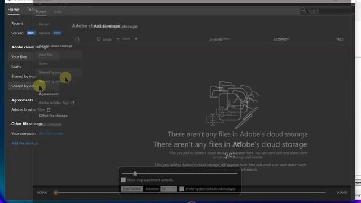The height and width of the screenshot is (203, 361).
Task: Open the brighter Starred sidebar item
Action: click(17, 33)
